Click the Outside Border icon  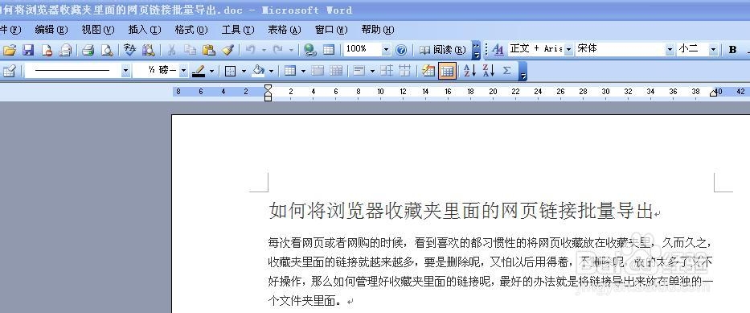click(x=231, y=72)
